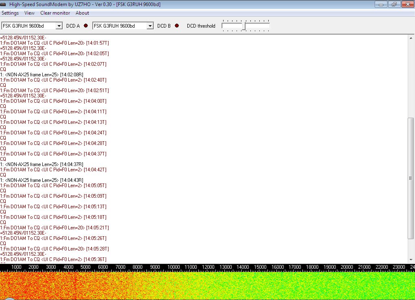Click the log line stamped [14:05:05T]

53,186
